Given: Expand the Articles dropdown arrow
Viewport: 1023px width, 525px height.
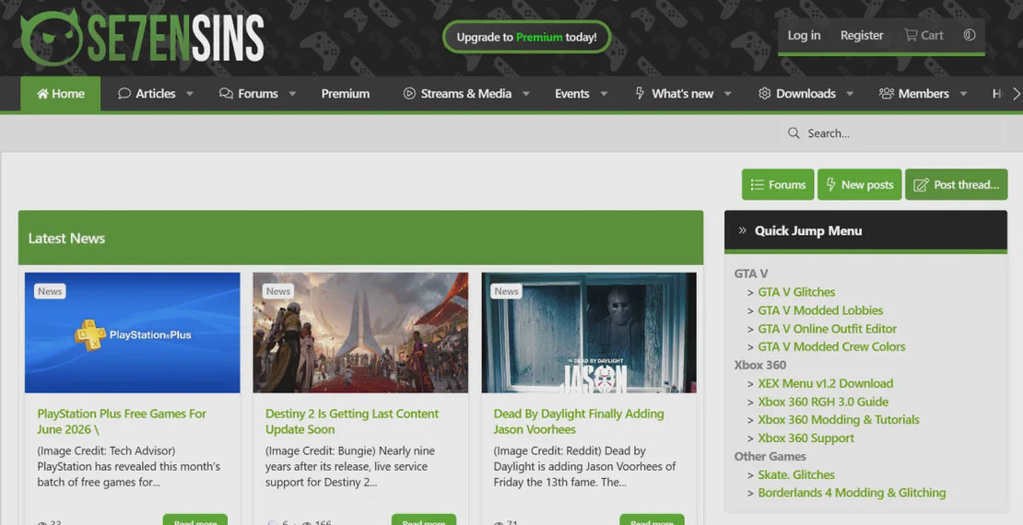Looking at the screenshot, I should (x=190, y=94).
